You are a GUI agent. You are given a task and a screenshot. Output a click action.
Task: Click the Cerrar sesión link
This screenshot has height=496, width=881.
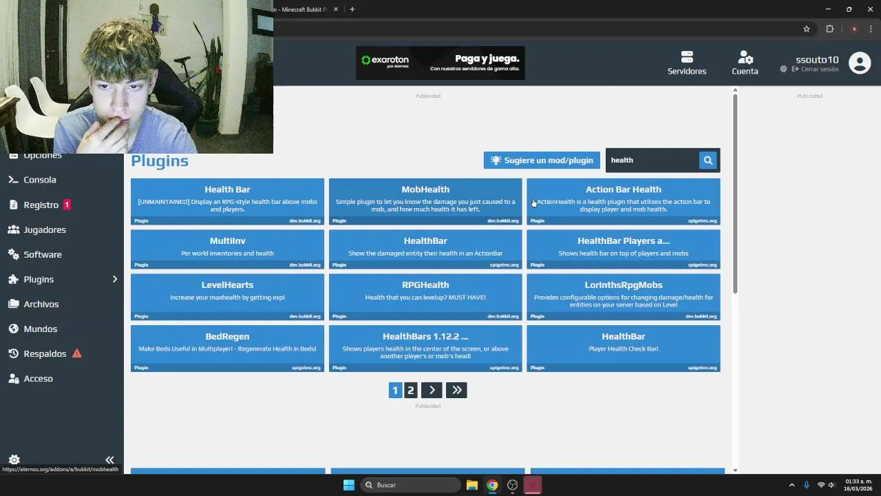coord(815,70)
